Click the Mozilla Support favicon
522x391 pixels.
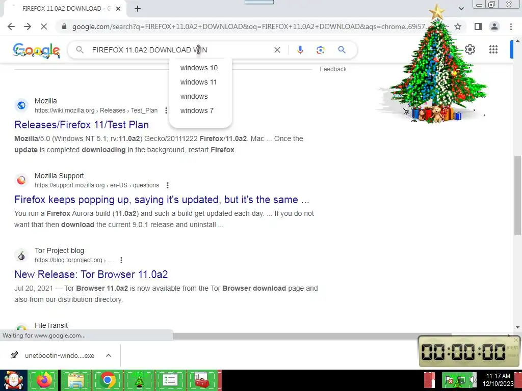click(21, 180)
